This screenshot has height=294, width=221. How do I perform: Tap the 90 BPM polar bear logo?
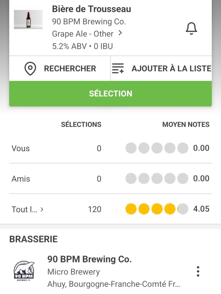click(24, 271)
